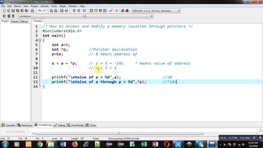This screenshot has width=263, height=148.
Task: Click the Rebuild All toolbar icon
Action: pyautogui.click(x=105, y=11)
